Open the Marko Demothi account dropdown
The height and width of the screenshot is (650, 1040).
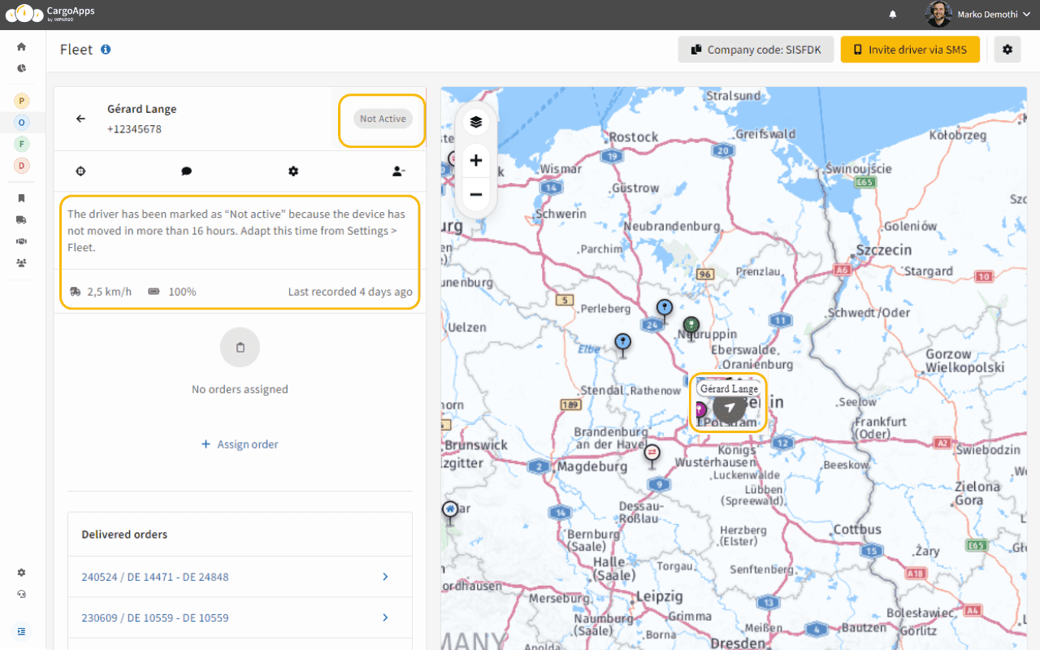[979, 14]
